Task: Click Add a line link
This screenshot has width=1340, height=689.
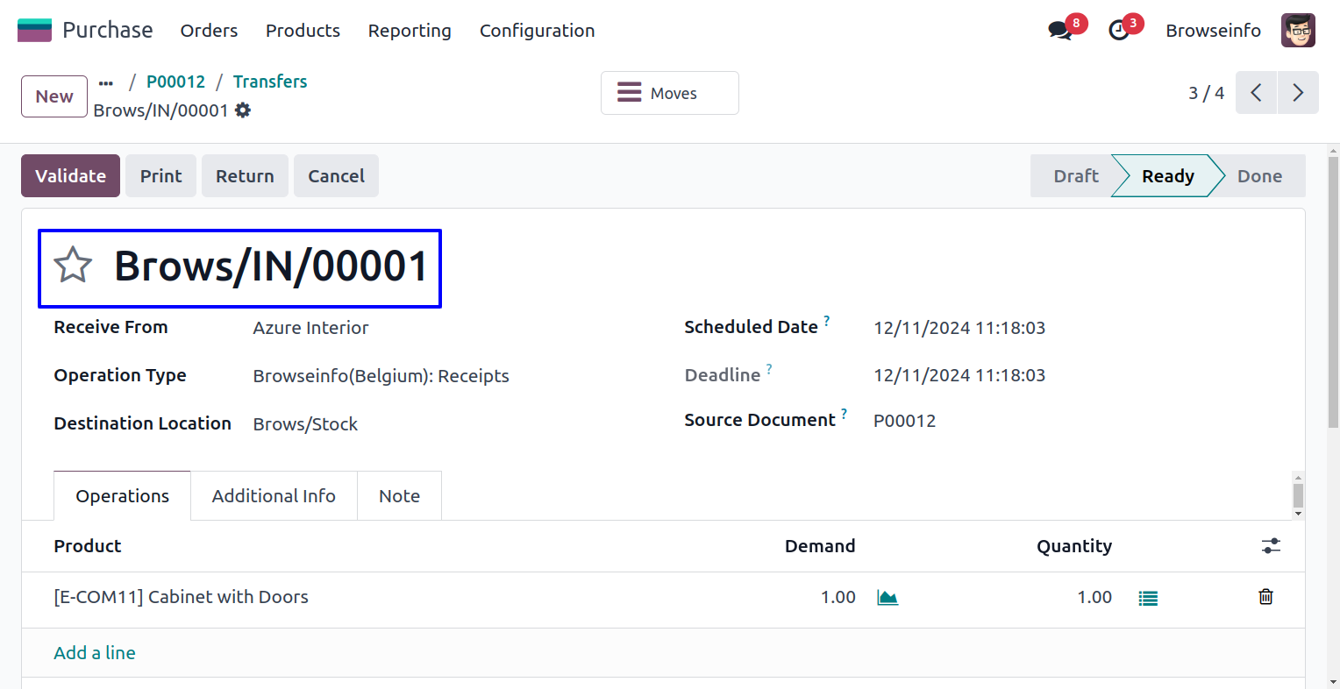Action: point(95,653)
